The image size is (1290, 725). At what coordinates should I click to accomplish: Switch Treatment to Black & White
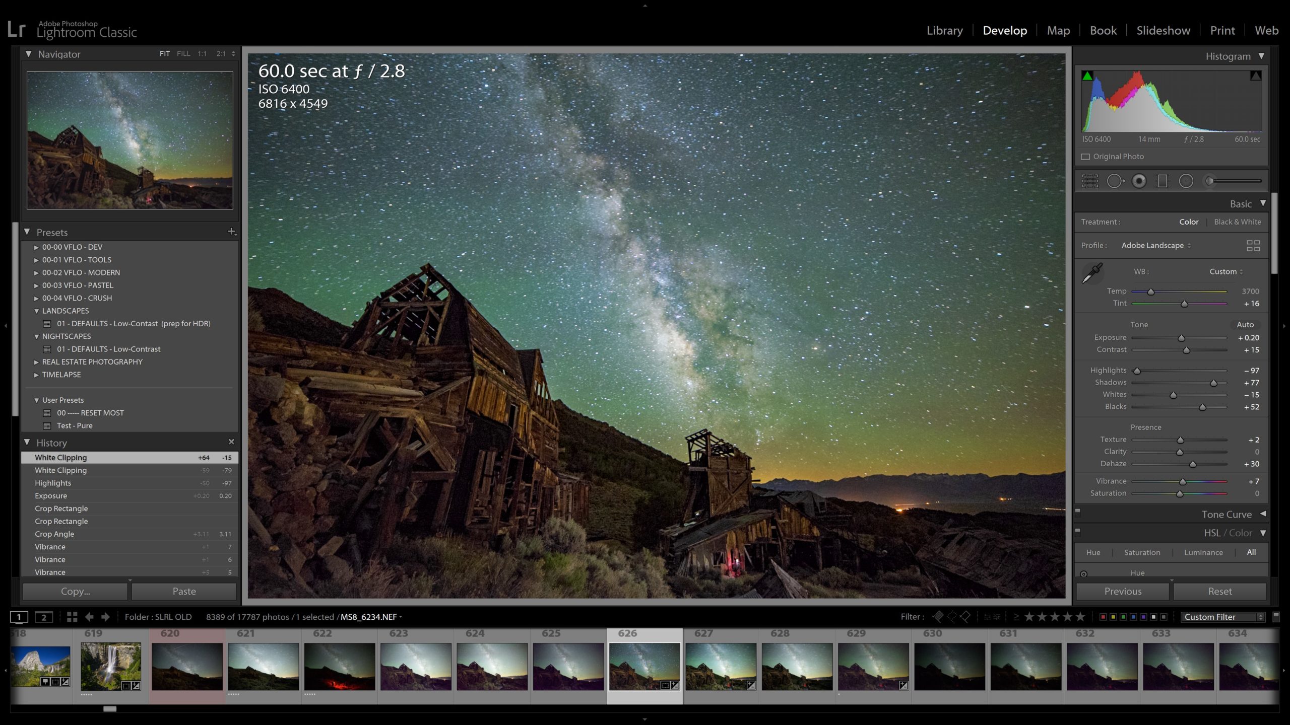[1238, 222]
